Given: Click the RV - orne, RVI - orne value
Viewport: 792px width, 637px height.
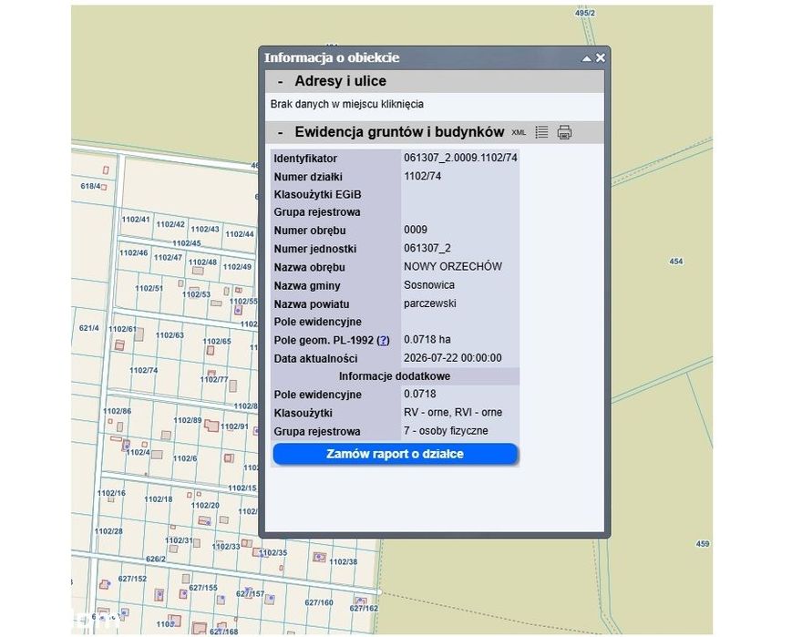Looking at the screenshot, I should pos(453,412).
